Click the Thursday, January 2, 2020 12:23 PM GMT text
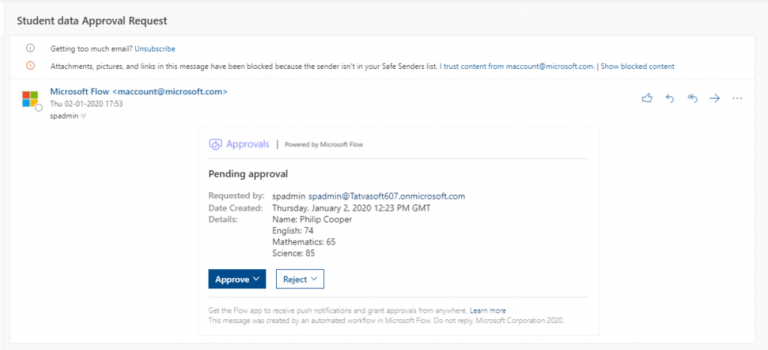 [x=351, y=208]
